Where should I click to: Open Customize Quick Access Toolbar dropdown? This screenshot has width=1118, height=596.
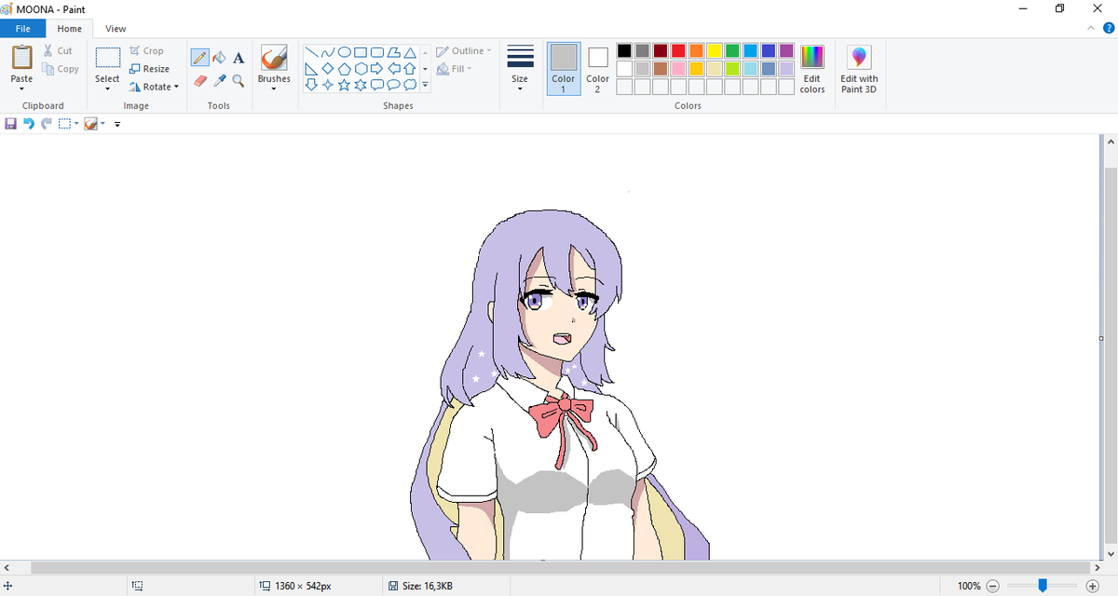click(x=117, y=124)
